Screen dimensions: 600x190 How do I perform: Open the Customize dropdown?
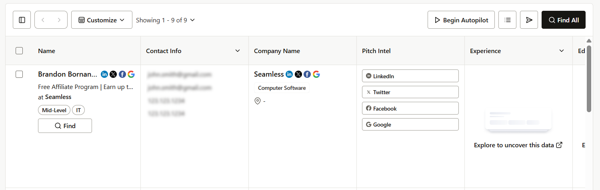(x=102, y=20)
